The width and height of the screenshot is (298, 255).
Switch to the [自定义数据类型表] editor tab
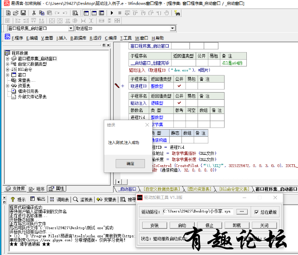click(162, 189)
